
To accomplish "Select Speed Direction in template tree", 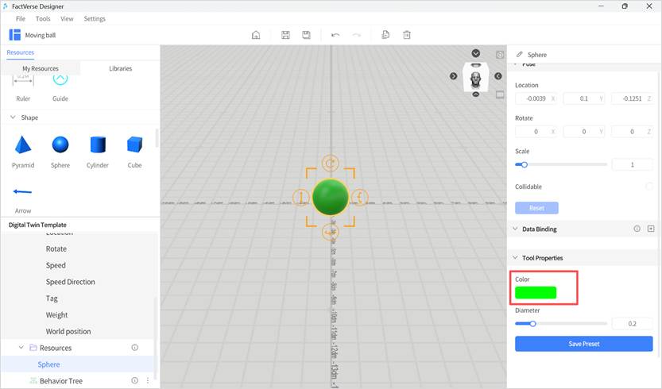I will (71, 282).
